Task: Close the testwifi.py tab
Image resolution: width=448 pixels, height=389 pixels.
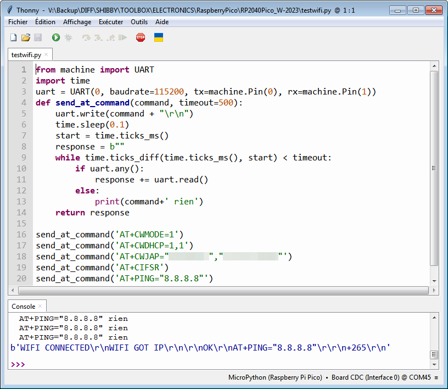Action: [47, 55]
